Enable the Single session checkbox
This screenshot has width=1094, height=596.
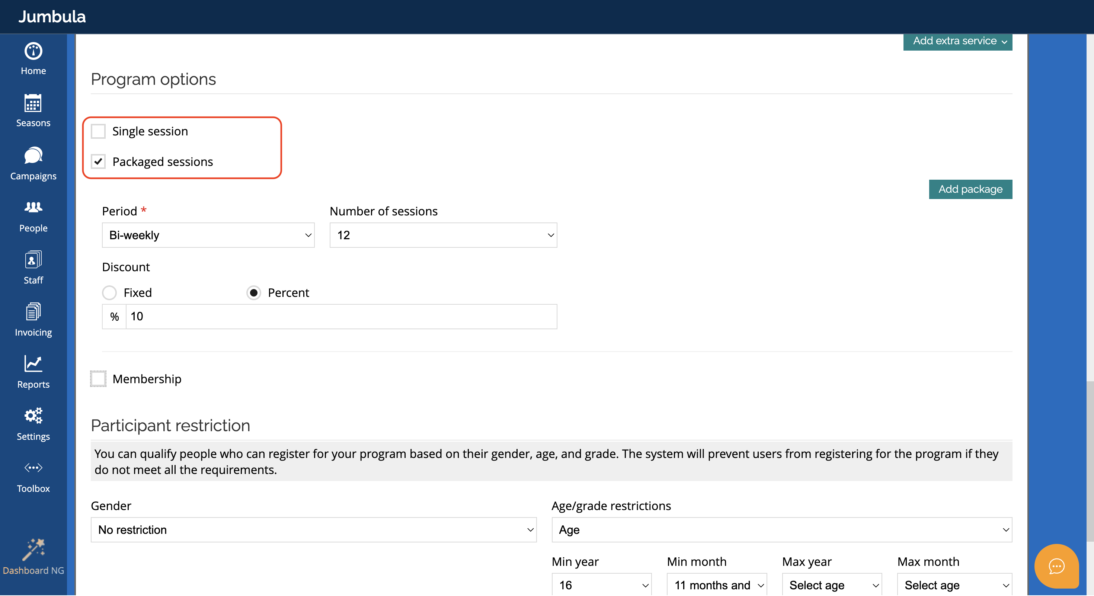click(x=98, y=131)
